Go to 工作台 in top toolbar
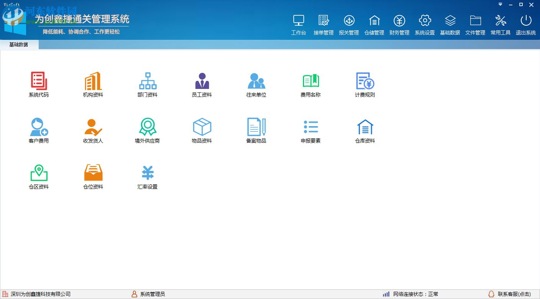Image resolution: width=540 pixels, height=299 pixels. (298, 25)
